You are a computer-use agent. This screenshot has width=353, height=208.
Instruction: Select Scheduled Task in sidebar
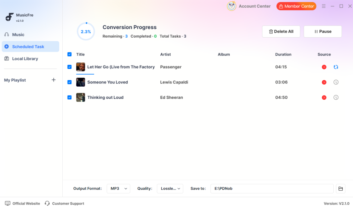tap(30, 47)
